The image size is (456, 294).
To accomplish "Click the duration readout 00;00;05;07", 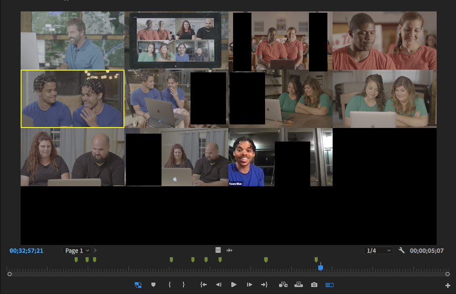I will coord(427,251).
